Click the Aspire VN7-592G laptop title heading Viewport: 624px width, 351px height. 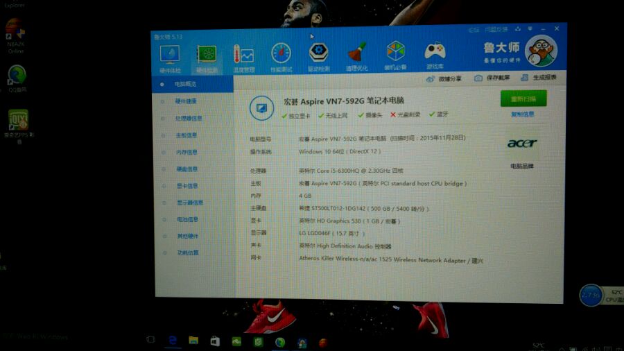click(344, 101)
